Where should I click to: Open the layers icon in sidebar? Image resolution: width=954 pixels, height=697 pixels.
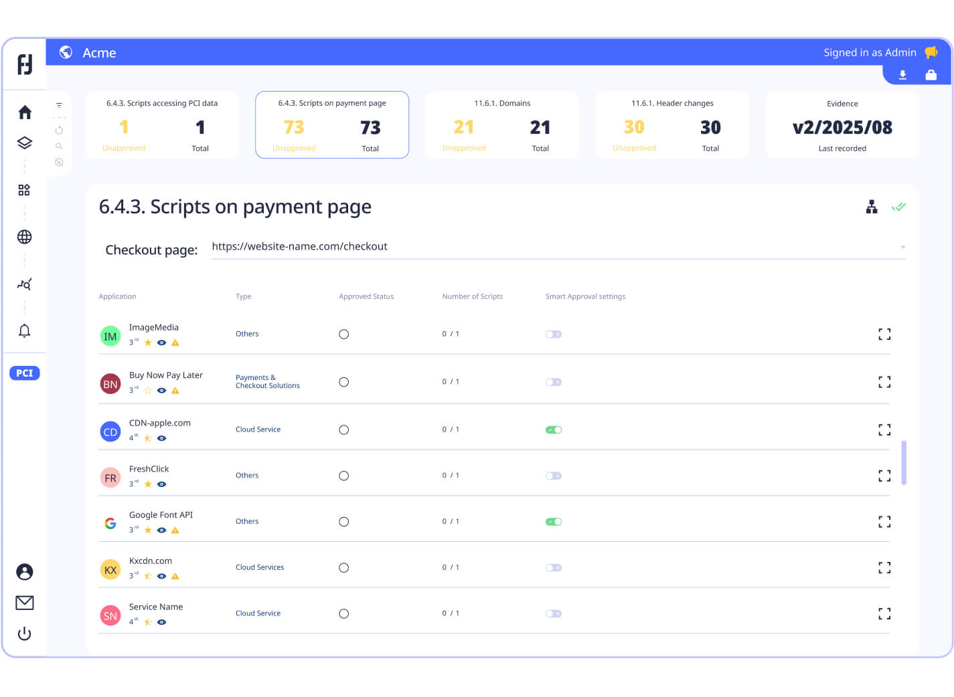click(x=25, y=142)
